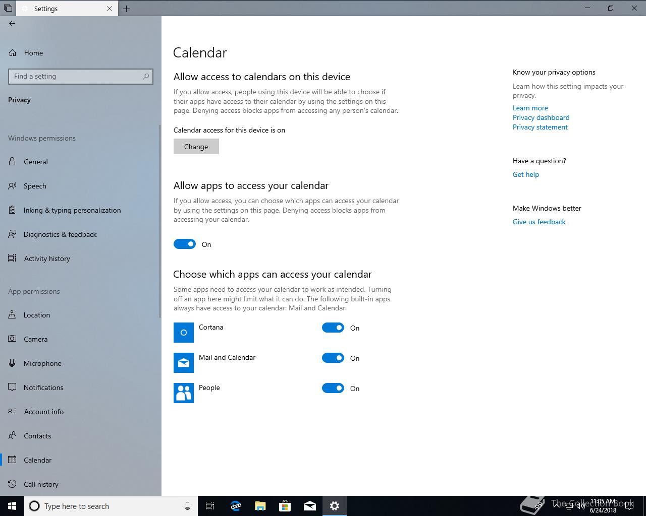
Task: Disable Mail and Calendar access toggle
Action: [333, 358]
